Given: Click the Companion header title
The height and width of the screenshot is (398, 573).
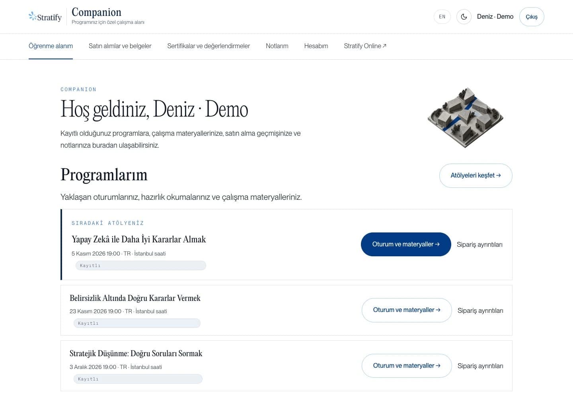Looking at the screenshot, I should 96,12.
